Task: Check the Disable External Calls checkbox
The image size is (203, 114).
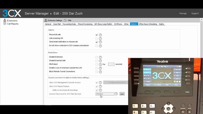Action: point(96,61)
